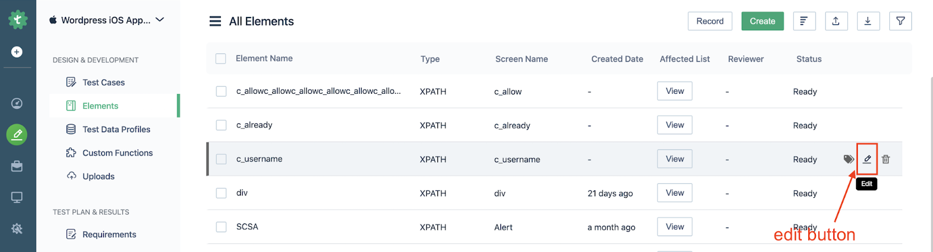
Task: Open the green pencil develop icon in left rail
Action: coord(17,134)
